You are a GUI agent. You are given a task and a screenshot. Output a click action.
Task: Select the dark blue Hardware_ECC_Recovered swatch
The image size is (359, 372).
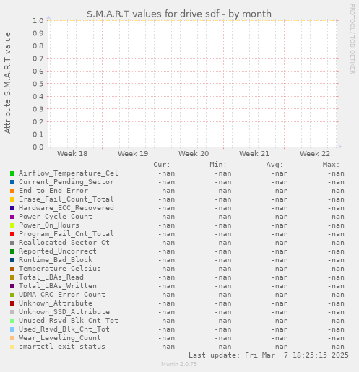[x=12, y=208]
